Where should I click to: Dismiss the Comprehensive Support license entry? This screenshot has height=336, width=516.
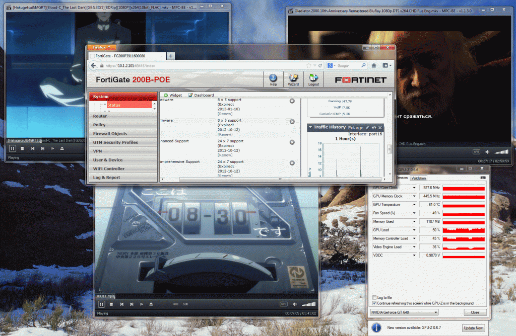pyautogui.click(x=292, y=163)
